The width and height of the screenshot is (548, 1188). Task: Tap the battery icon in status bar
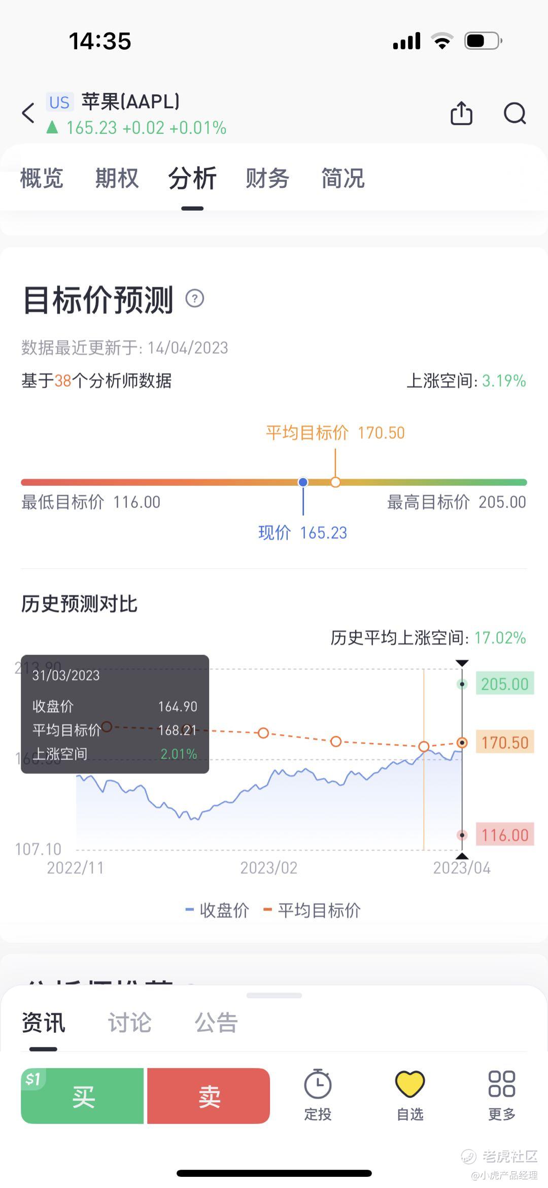click(x=483, y=41)
